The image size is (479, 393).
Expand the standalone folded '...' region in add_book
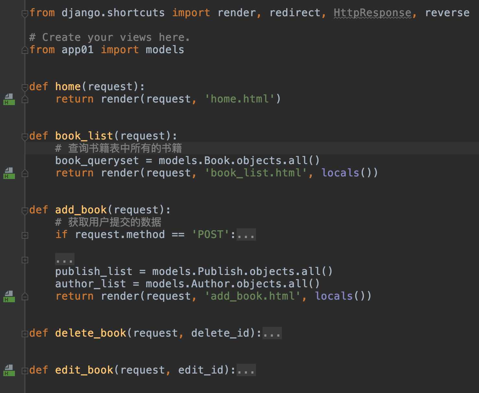(x=25, y=260)
